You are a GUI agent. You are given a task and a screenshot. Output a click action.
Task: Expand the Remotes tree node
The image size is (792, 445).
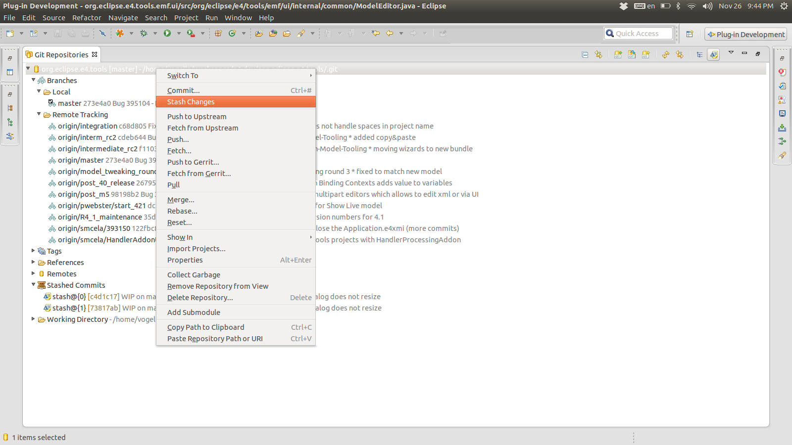[34, 273]
